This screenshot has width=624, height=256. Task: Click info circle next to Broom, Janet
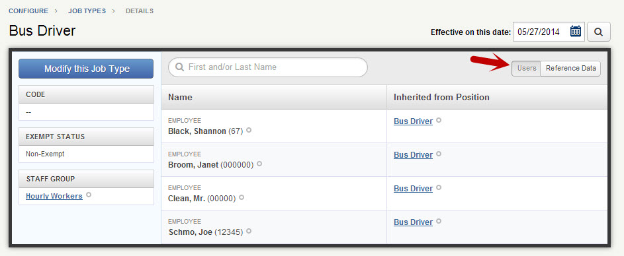[x=259, y=163]
